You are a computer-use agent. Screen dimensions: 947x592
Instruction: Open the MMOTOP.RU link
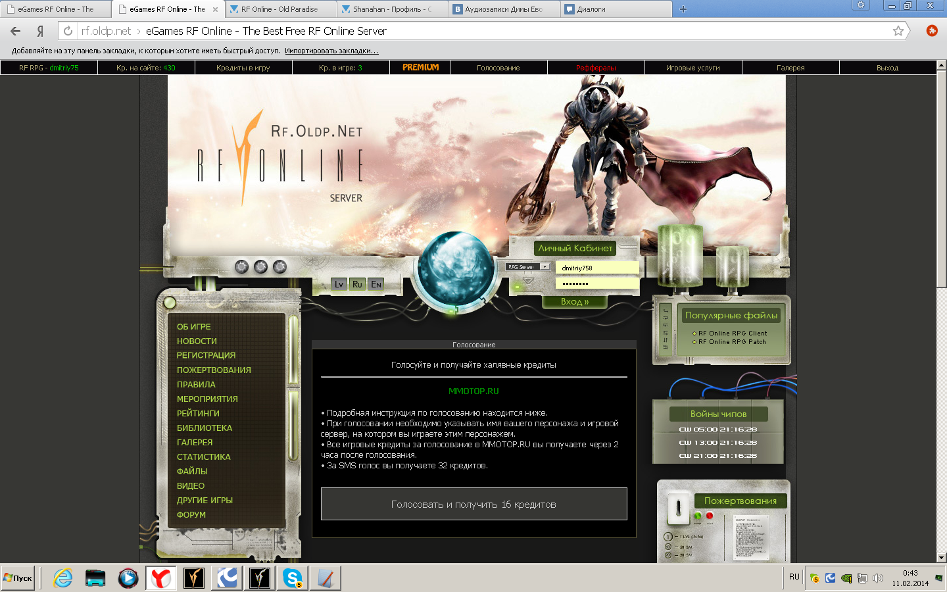click(x=473, y=391)
